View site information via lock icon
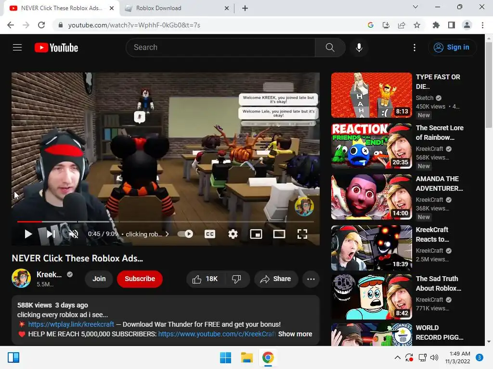 pos(61,25)
